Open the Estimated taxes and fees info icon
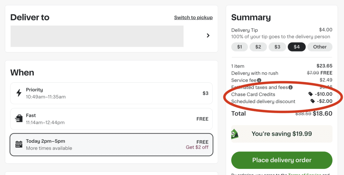The height and width of the screenshot is (175, 344). pyautogui.click(x=291, y=87)
